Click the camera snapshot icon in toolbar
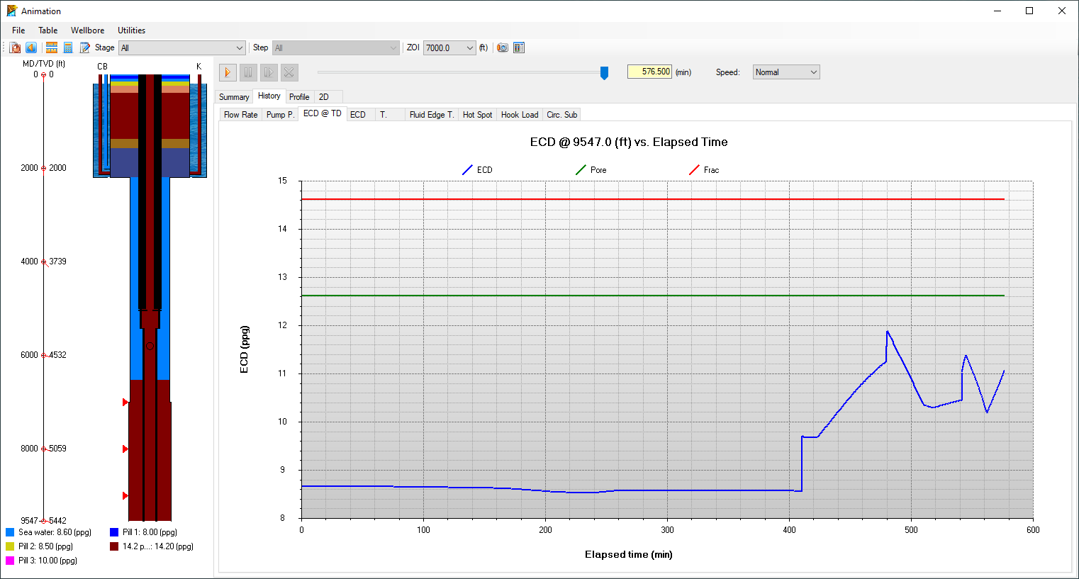This screenshot has width=1079, height=579. [x=503, y=47]
